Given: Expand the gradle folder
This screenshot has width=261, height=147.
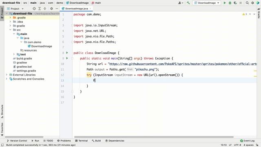Looking at the screenshot, I should tap(10, 26).
